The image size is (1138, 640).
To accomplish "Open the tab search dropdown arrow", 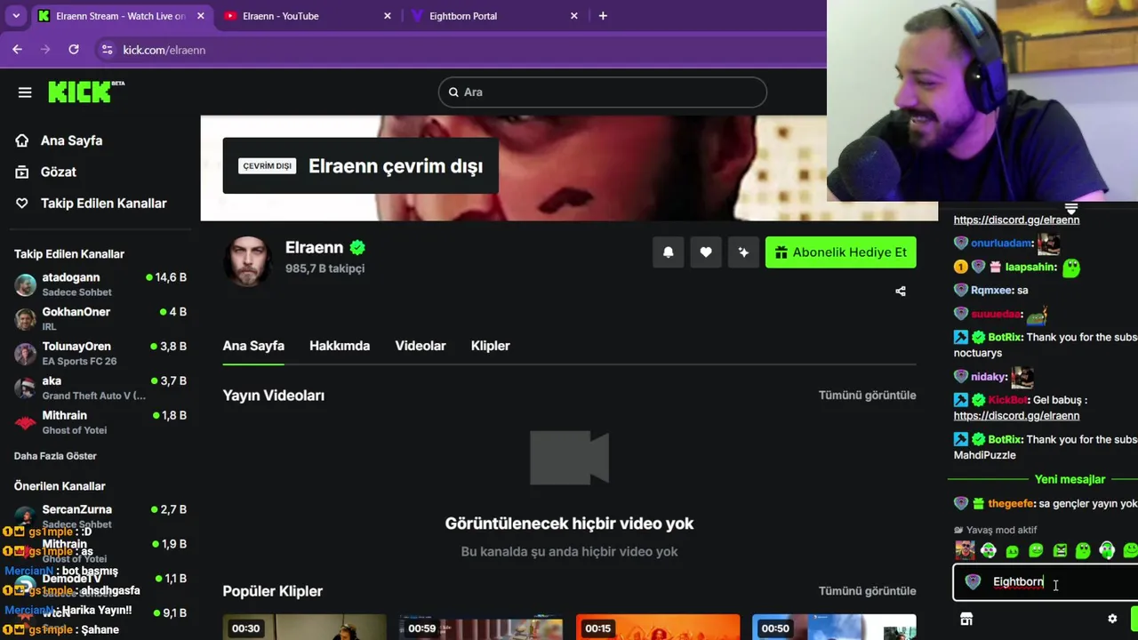I will (x=14, y=16).
